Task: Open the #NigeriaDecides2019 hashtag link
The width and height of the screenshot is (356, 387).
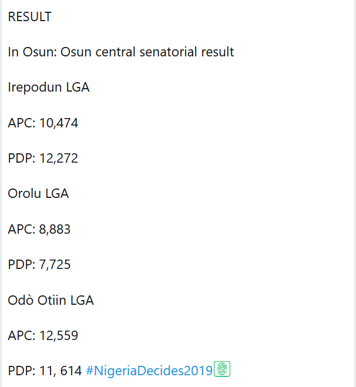Action: pos(149,371)
